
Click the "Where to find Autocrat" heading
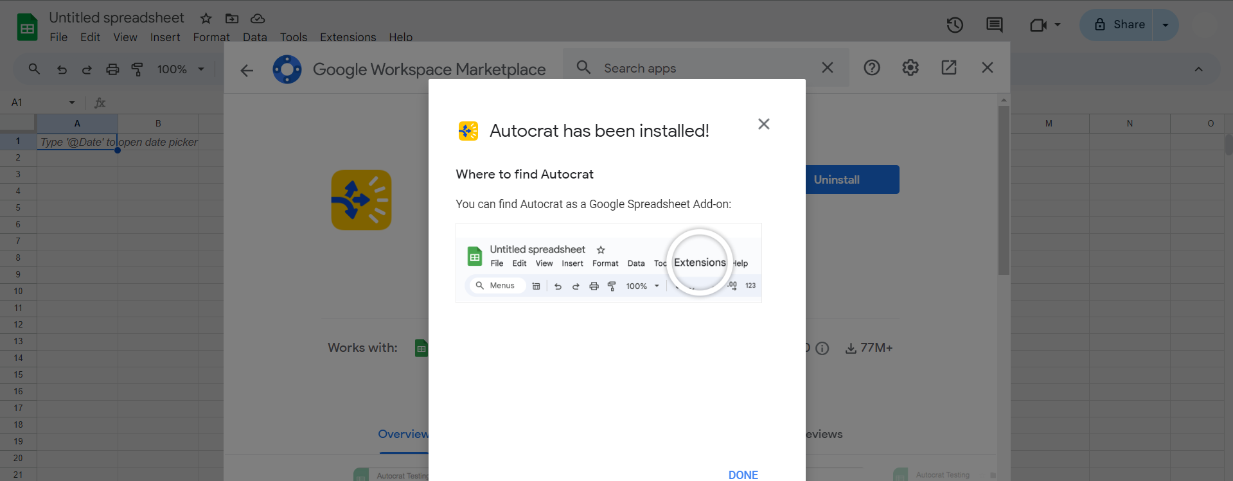524,174
